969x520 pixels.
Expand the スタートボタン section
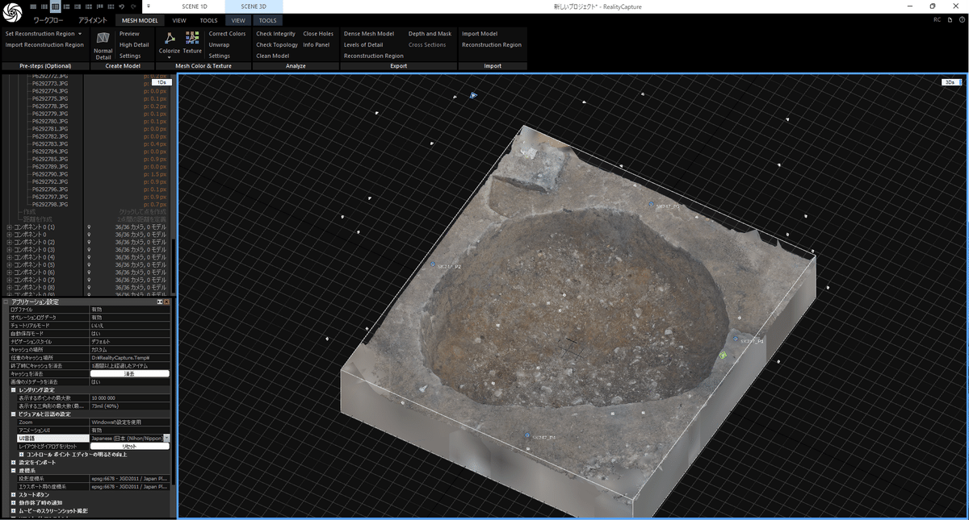[x=13, y=494]
